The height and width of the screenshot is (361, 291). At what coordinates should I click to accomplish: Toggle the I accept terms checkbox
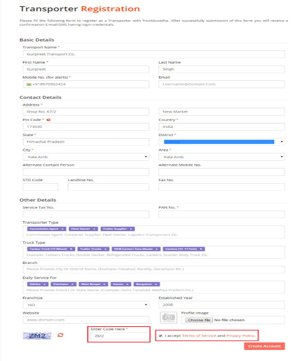pos(160,336)
